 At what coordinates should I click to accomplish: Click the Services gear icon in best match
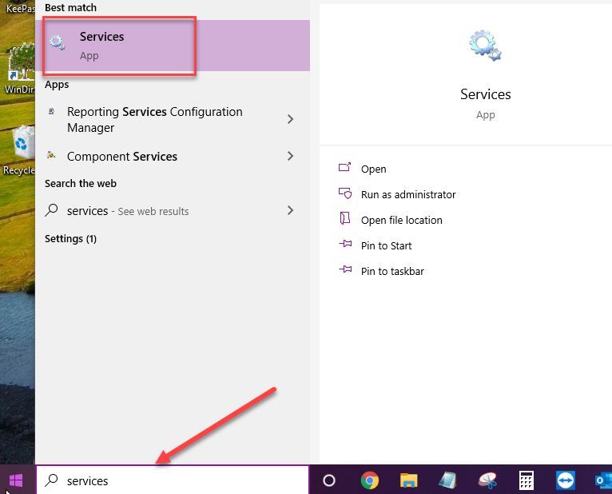(x=58, y=42)
